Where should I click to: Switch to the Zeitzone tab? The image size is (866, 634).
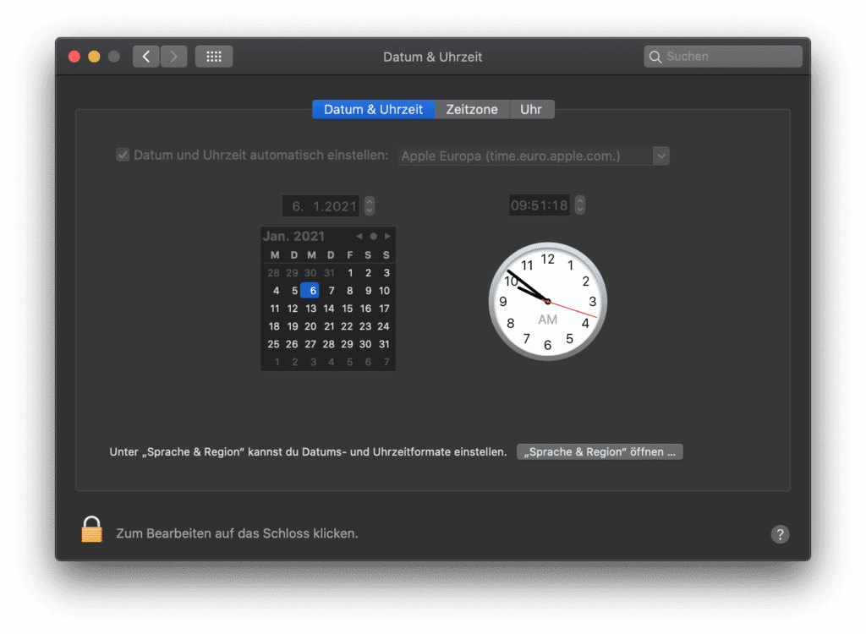(x=473, y=109)
